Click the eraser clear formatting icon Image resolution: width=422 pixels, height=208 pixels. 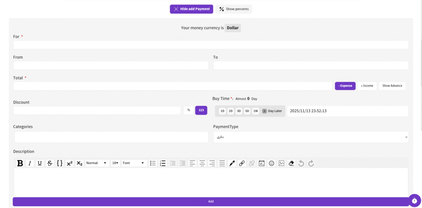[x=291, y=163]
